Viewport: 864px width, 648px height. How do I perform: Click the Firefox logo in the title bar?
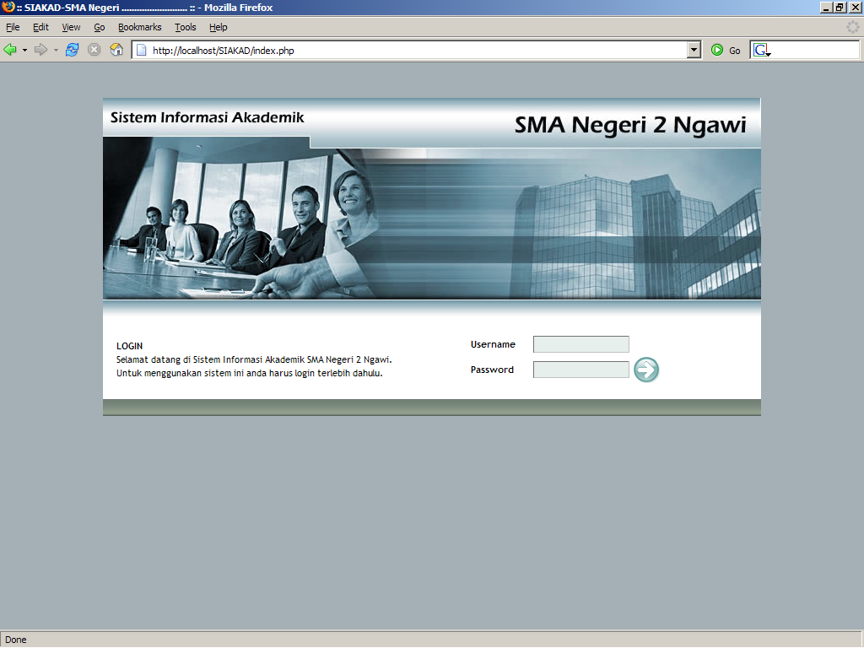pos(8,8)
